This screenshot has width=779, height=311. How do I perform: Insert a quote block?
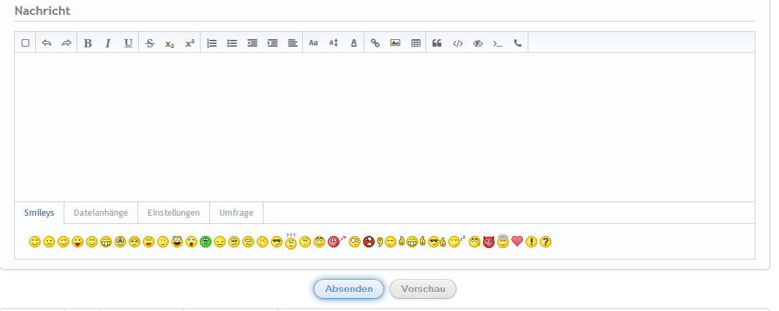click(x=437, y=43)
